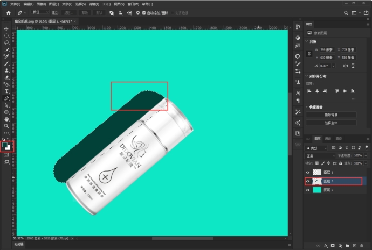372x250 pixels.
Task: Collapse the 对齐并分布 section
Action: click(x=307, y=76)
